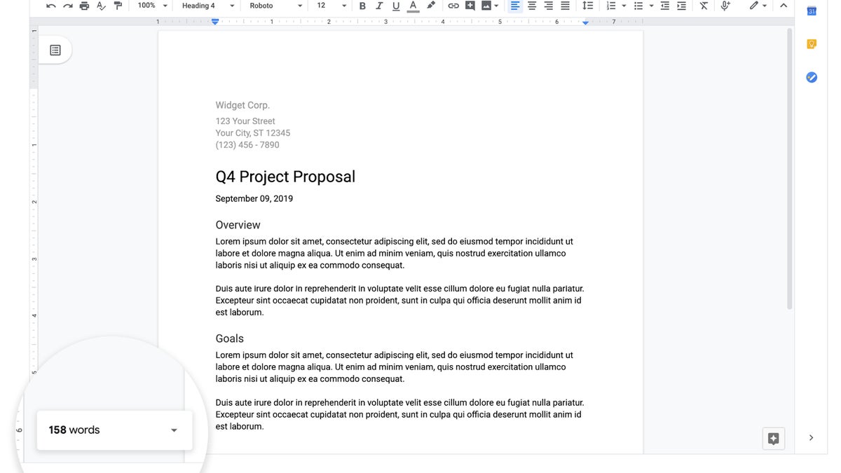
Task: Click the left indent marker on ruler
Action: [x=215, y=22]
